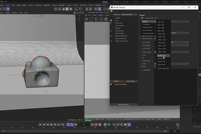The width and height of the screenshot is (201, 134).
Task: Toggle the Enable Snap magnet icon
Action: click(x=87, y=9)
